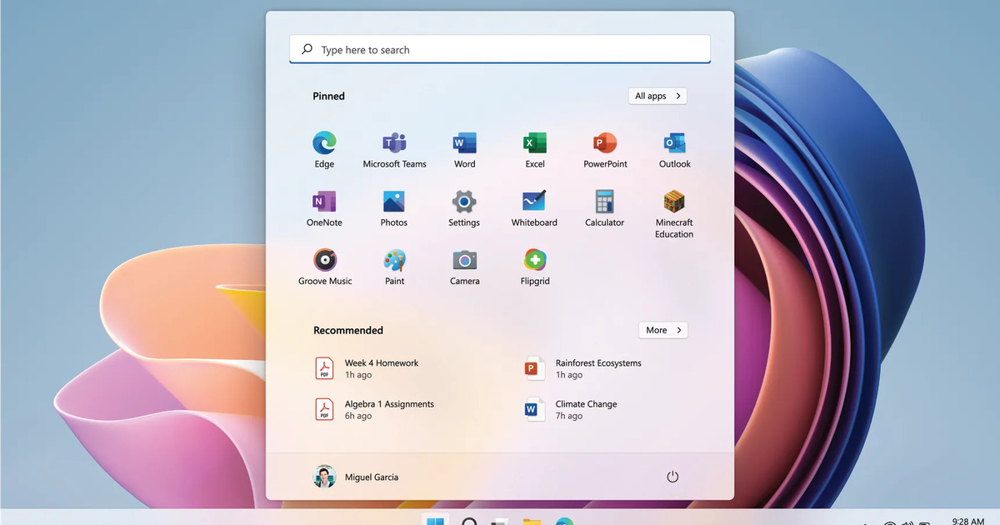Viewport: 1000px width, 525px height.
Task: Launch Microsoft Teams app
Action: 394,143
